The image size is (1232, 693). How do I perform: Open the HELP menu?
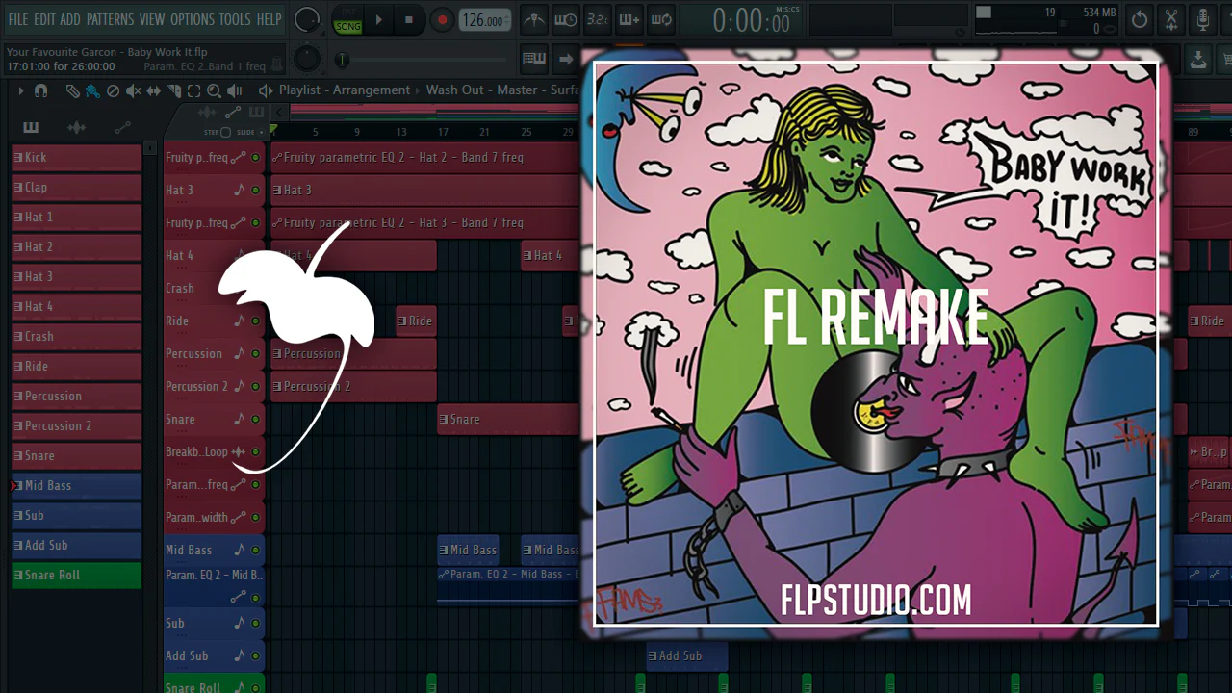269,19
